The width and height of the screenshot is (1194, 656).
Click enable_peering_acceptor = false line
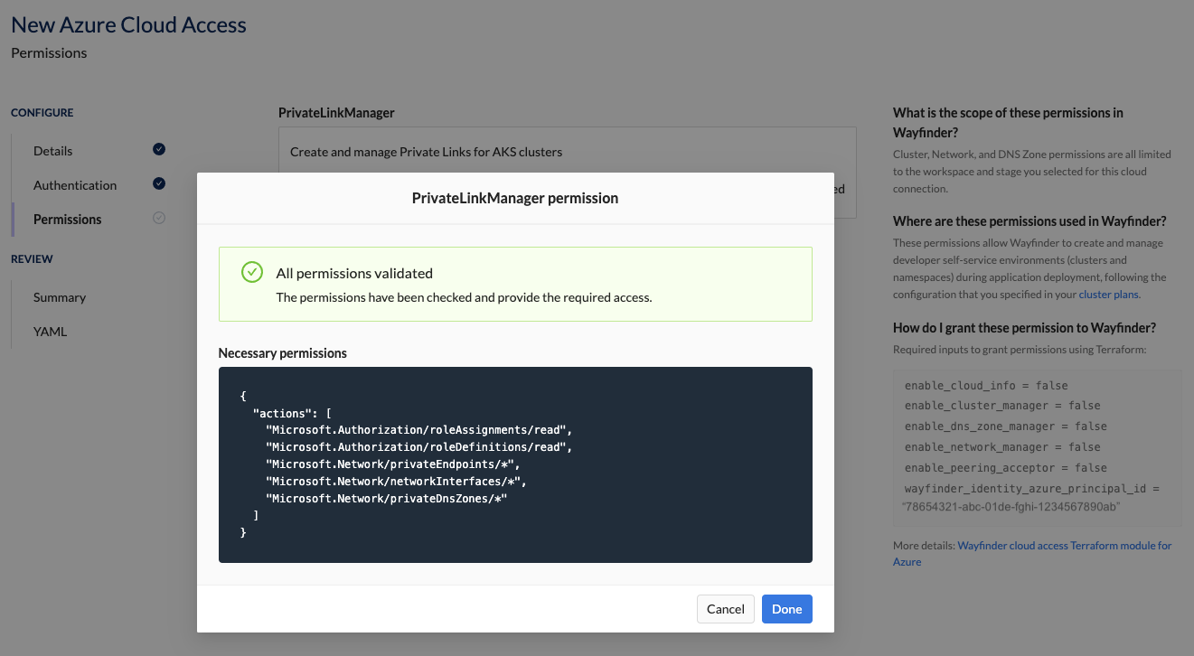(x=1005, y=468)
